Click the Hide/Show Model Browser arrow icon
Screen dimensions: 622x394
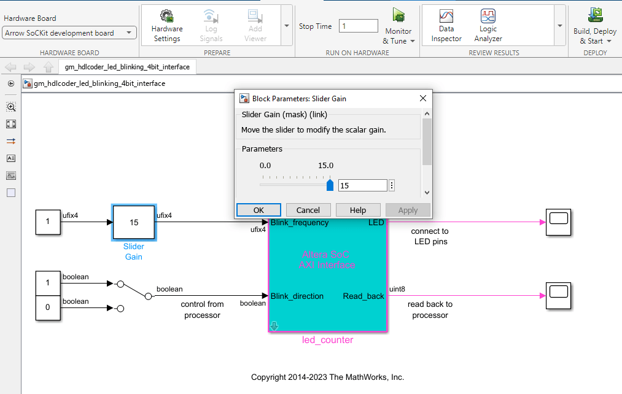point(11,83)
